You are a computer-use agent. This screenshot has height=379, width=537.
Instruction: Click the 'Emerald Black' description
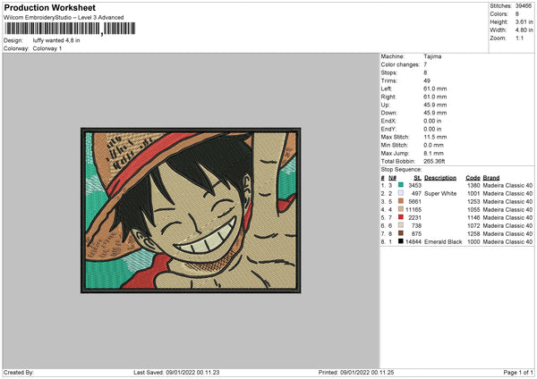tap(443, 241)
